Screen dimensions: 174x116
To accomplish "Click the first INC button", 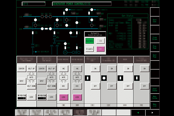I will 63,69.
